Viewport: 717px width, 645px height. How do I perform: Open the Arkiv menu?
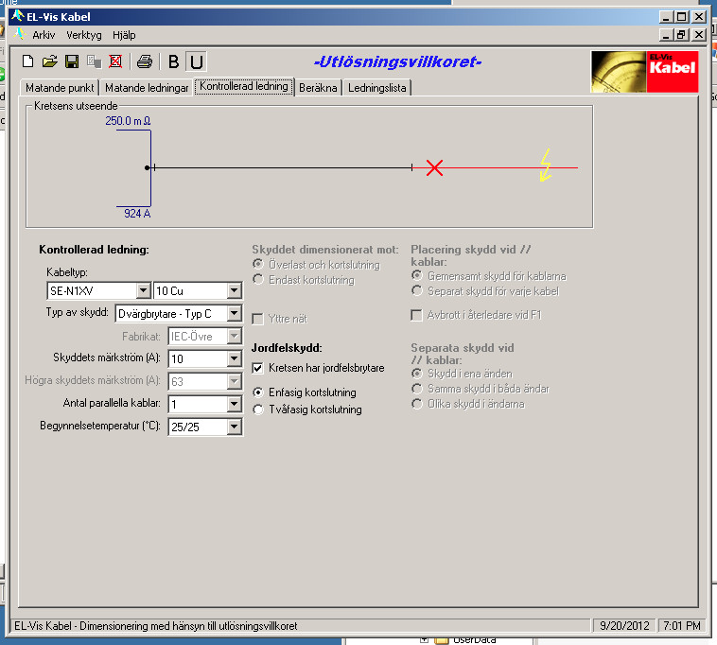tap(44, 35)
